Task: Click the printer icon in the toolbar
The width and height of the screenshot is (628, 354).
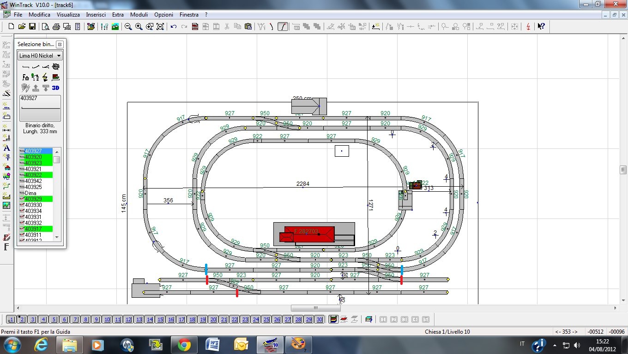Action: tap(56, 27)
